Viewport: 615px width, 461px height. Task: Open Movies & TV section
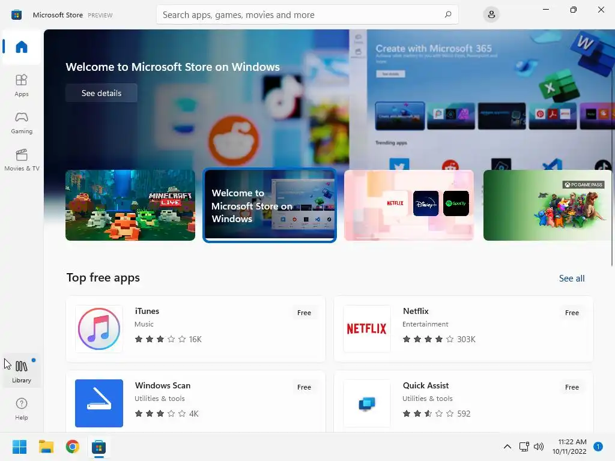[x=22, y=160]
